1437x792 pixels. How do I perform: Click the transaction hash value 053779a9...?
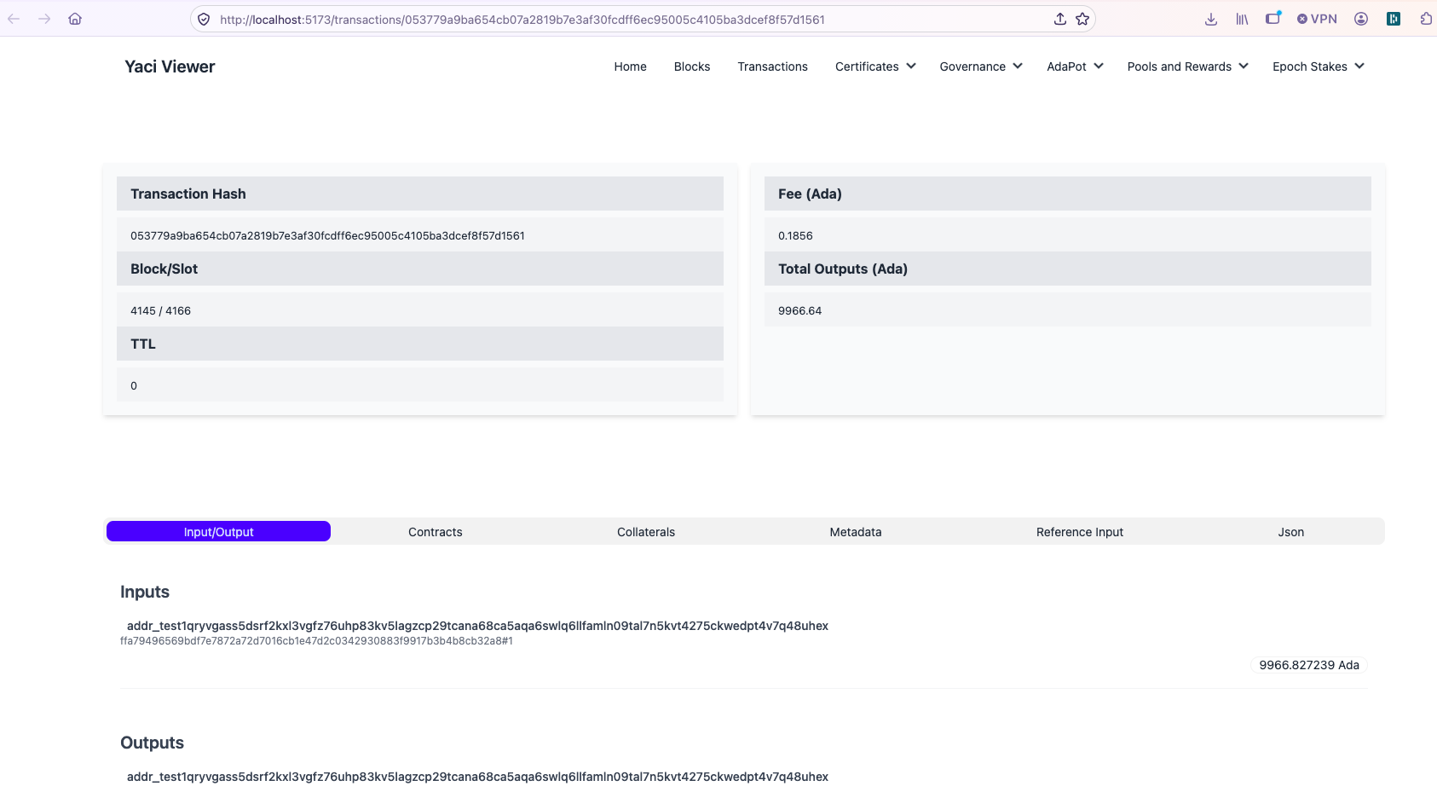coord(327,235)
